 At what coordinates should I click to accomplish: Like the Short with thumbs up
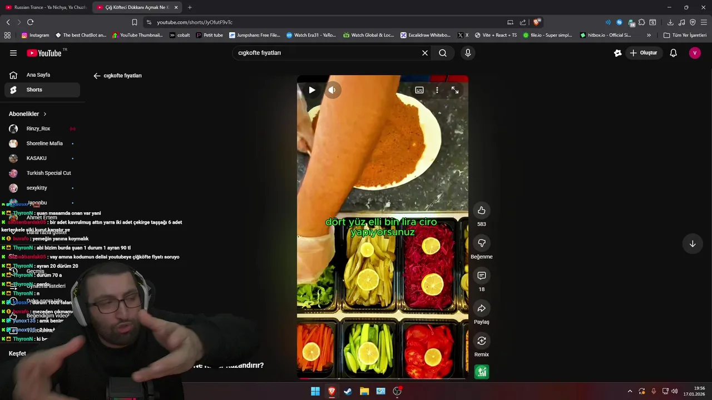482,211
